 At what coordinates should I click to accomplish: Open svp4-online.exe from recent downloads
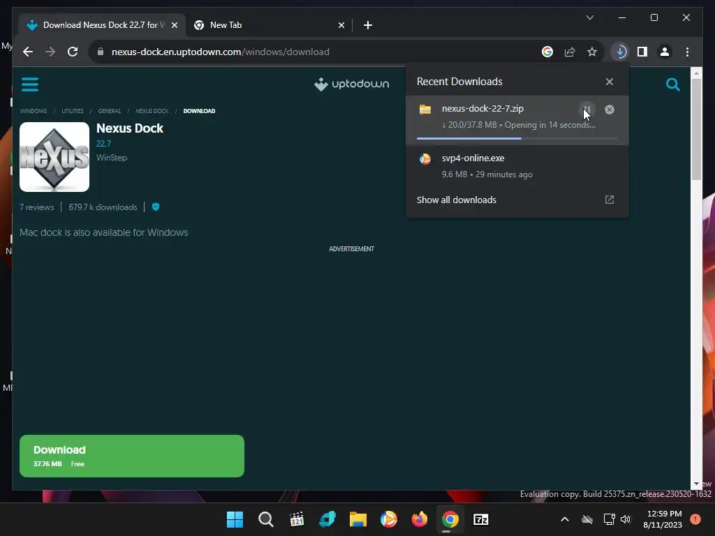tap(517, 166)
